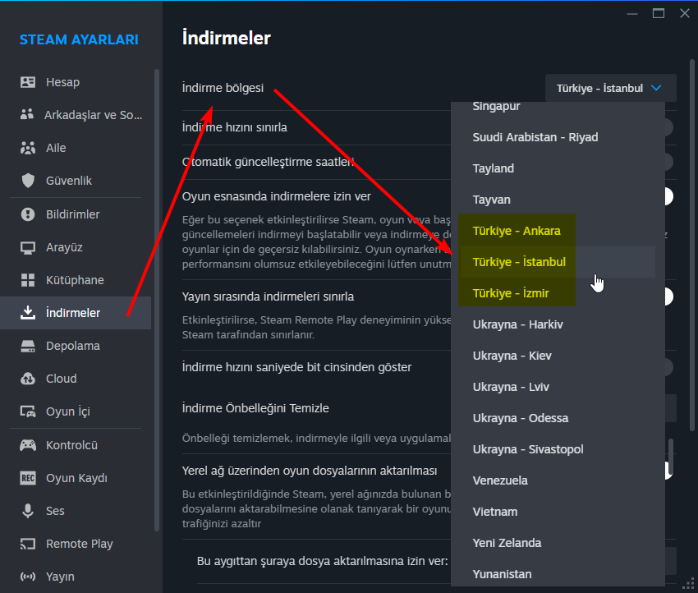Select Vietnam from the region list
The width and height of the screenshot is (698, 593).
pyautogui.click(x=558, y=512)
